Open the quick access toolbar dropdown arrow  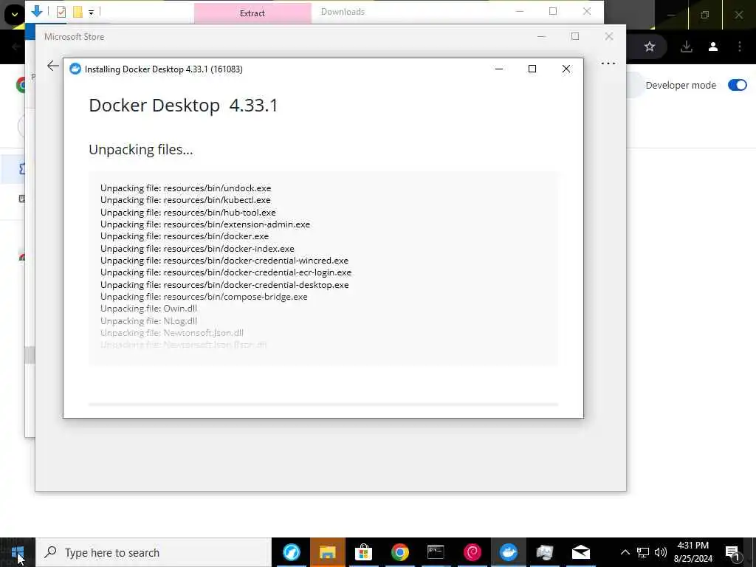pyautogui.click(x=91, y=13)
